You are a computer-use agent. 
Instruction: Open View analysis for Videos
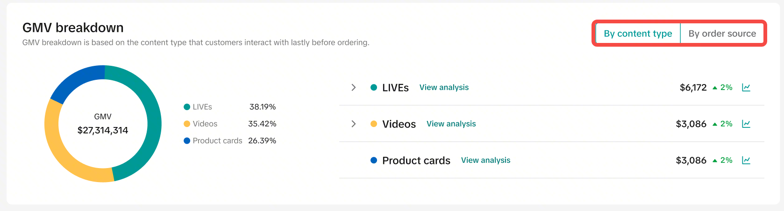451,124
